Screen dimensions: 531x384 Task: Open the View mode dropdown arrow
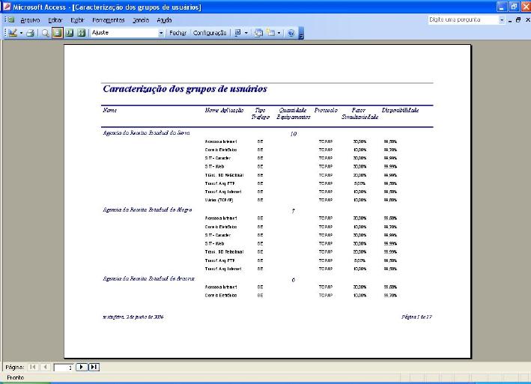click(x=21, y=33)
